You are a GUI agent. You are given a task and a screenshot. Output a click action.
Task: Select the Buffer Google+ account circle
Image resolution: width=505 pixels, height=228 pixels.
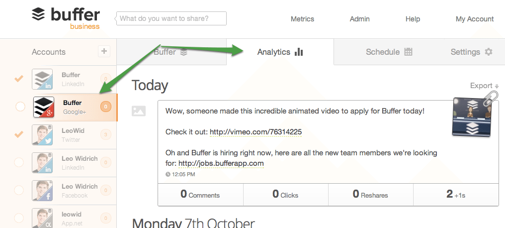tap(20, 107)
